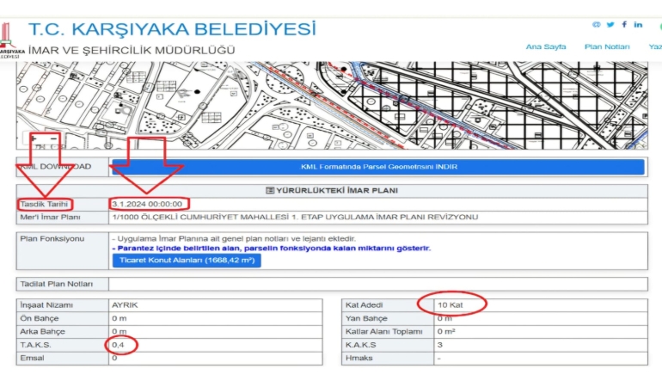Select the Cumhuriyet Mahallesi plan name text
The height and width of the screenshot is (387, 662).
pos(295,218)
